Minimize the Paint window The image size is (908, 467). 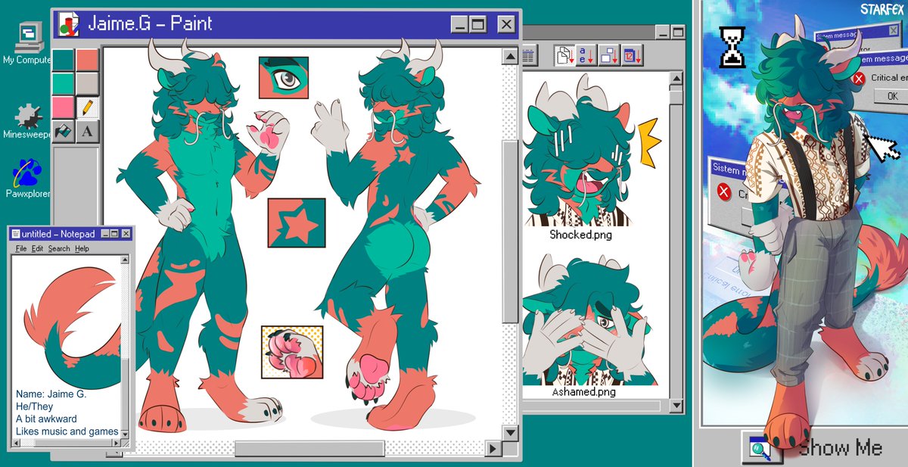point(460,24)
